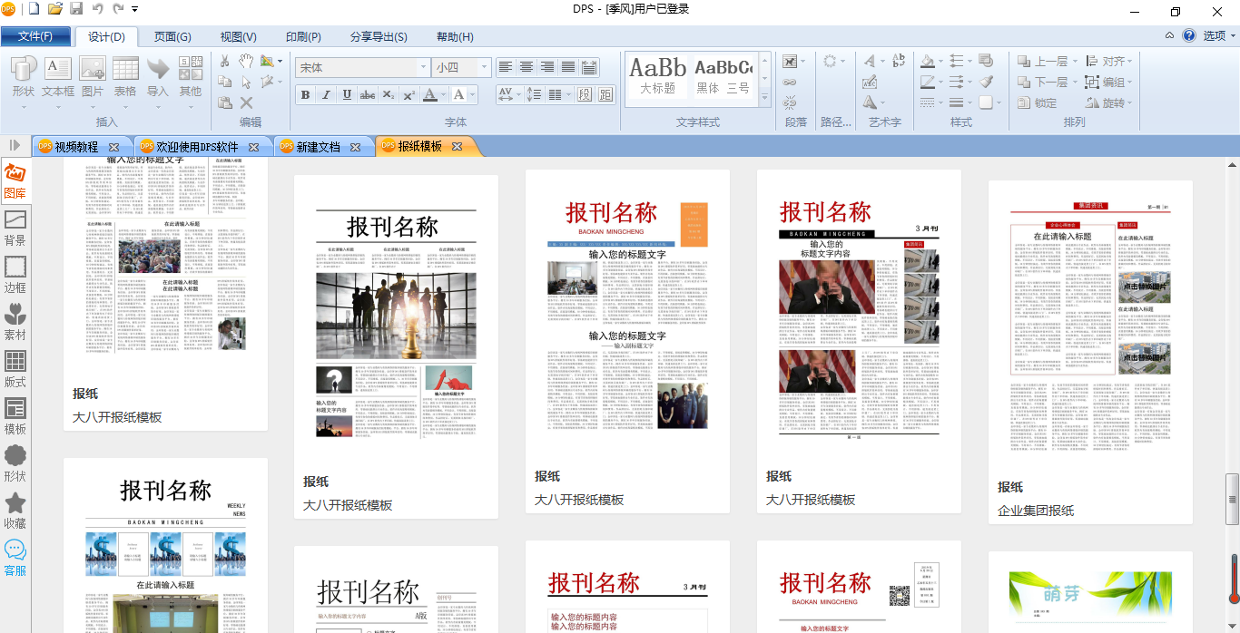Expand the 宋体 font name dropdown
This screenshot has height=633, width=1240.
(423, 67)
